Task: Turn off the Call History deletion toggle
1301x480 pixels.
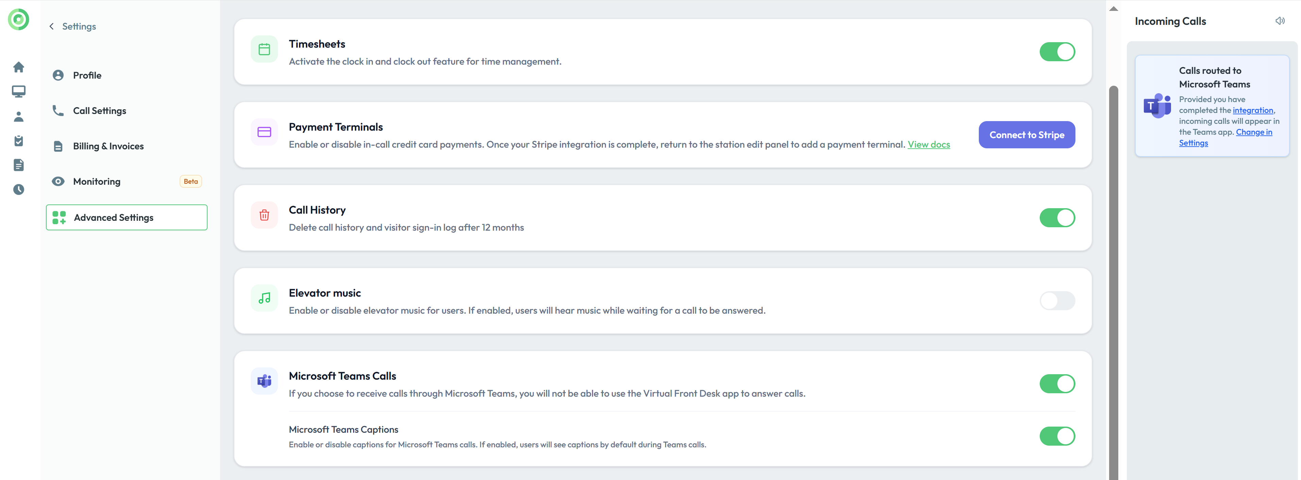Action: pos(1057,217)
